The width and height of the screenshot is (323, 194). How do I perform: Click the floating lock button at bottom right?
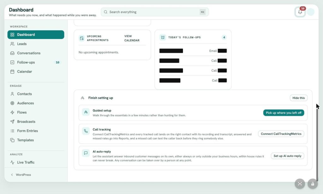[x=313, y=184]
